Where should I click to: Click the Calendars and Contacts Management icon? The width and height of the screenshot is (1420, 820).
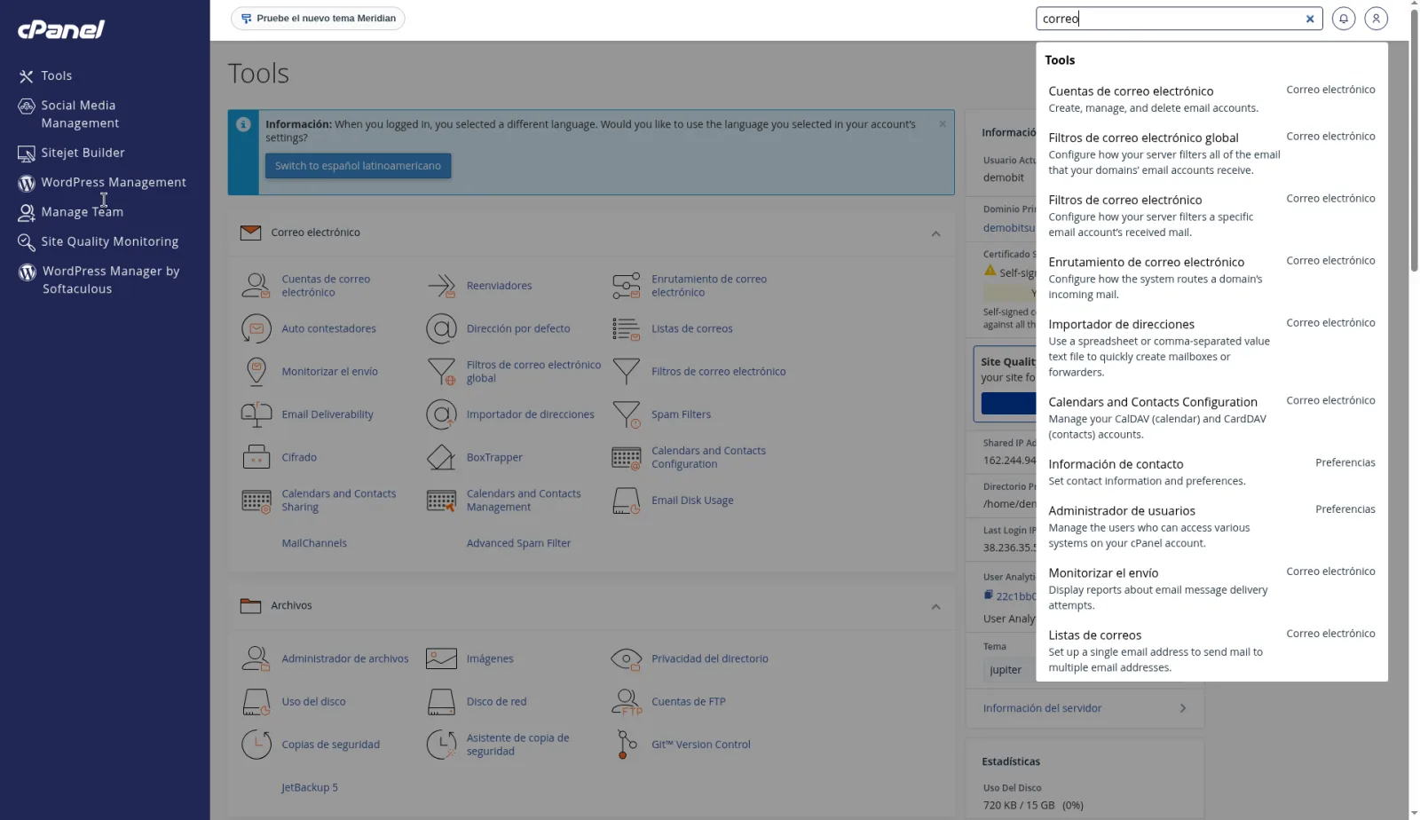point(441,501)
